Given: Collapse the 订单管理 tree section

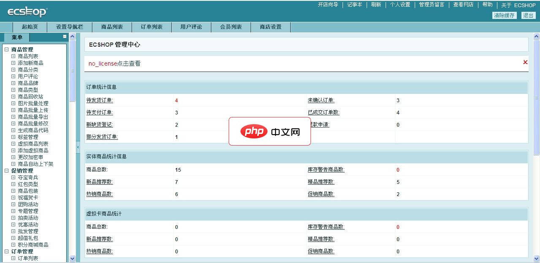Looking at the screenshot, I should click(6, 251).
